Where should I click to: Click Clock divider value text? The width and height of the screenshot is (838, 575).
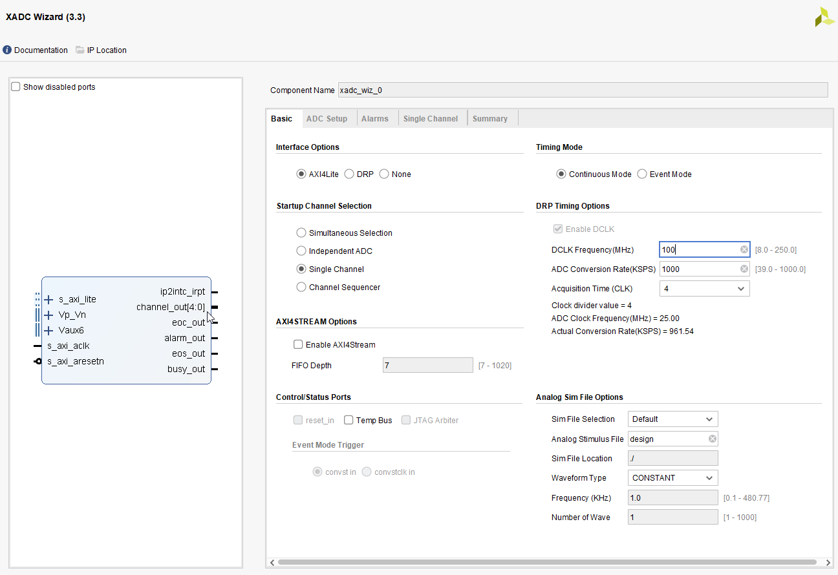pyautogui.click(x=592, y=305)
